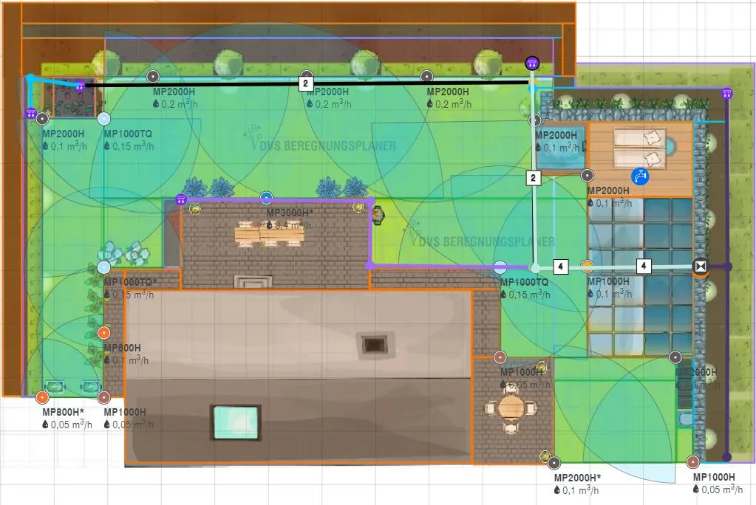The width and height of the screenshot is (756, 505).
Task: Click the cyan pipe's corner node
Action: pyautogui.click(x=30, y=78)
